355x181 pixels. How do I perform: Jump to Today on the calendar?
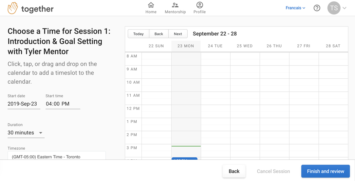tap(138, 34)
